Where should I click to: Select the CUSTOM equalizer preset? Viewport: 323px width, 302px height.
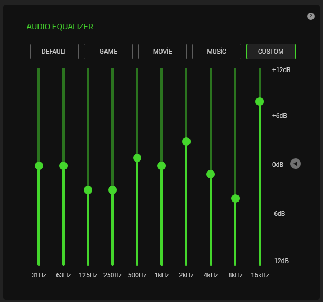click(271, 52)
